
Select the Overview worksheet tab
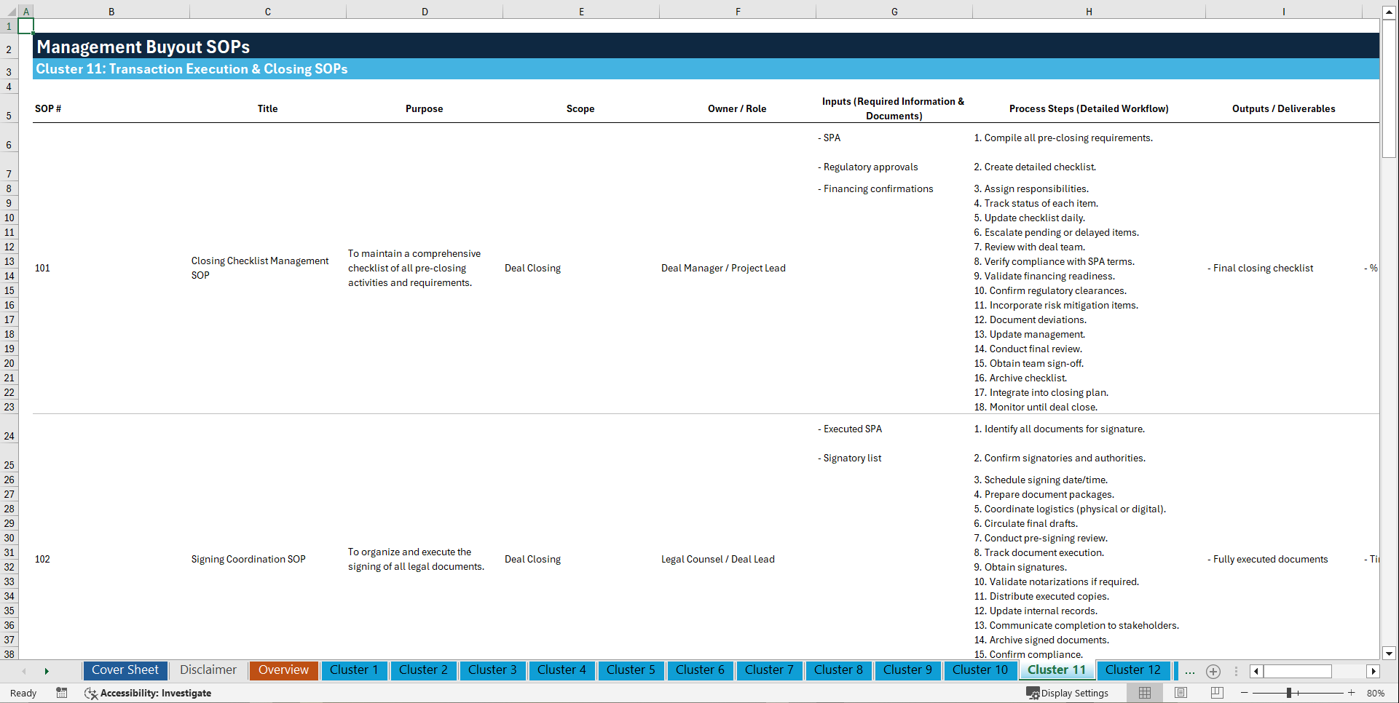(283, 670)
